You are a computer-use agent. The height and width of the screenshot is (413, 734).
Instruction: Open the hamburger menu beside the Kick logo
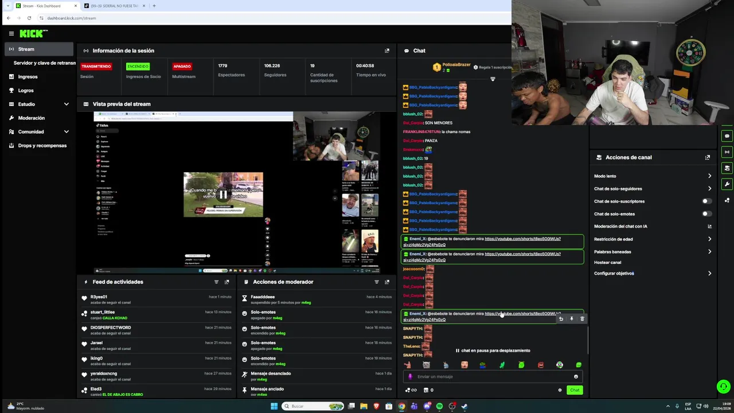point(11,33)
